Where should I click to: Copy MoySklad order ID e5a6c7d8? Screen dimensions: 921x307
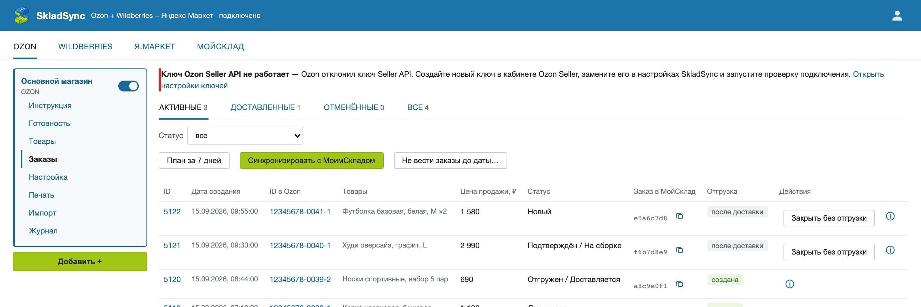(x=679, y=216)
